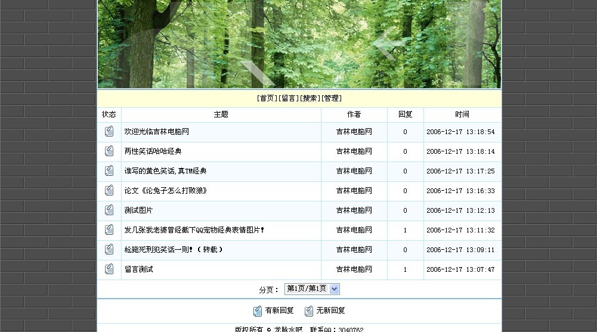Click timestamp 2006-12-17 13:18:14
This screenshot has width=597, height=332.
[x=460, y=152]
